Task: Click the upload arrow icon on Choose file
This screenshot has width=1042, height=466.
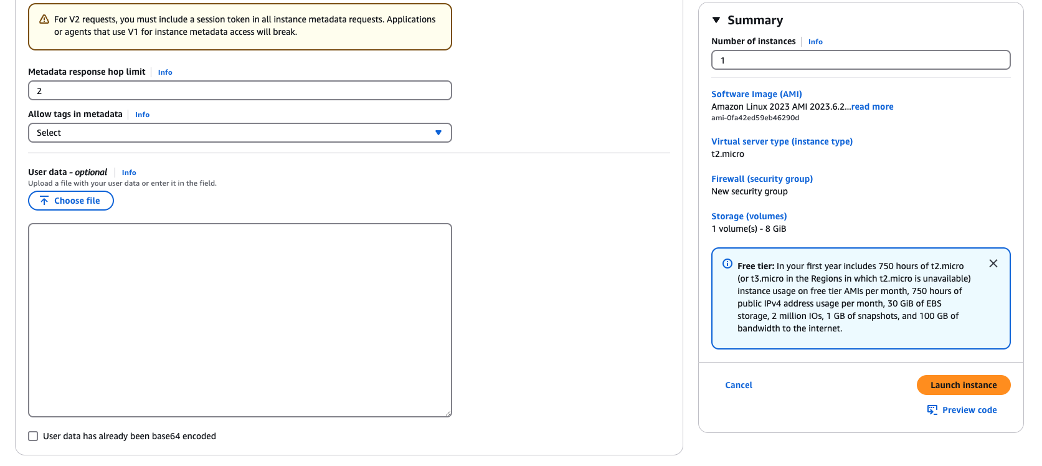Action: coord(44,201)
